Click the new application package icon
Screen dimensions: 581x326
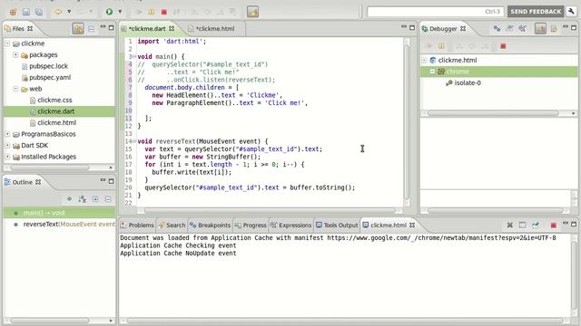coord(13,12)
